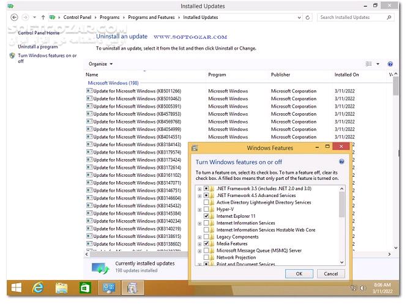Select update KB5011266 icon
The height and width of the screenshot is (304, 407).
pyautogui.click(x=89, y=91)
